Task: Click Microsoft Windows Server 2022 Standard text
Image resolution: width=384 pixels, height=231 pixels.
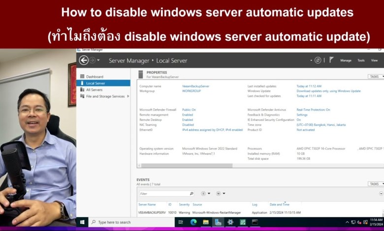Action: tap(210, 148)
